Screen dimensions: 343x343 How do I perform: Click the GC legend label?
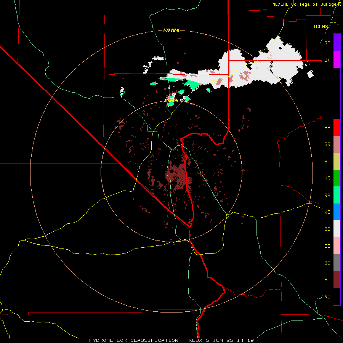click(x=327, y=263)
